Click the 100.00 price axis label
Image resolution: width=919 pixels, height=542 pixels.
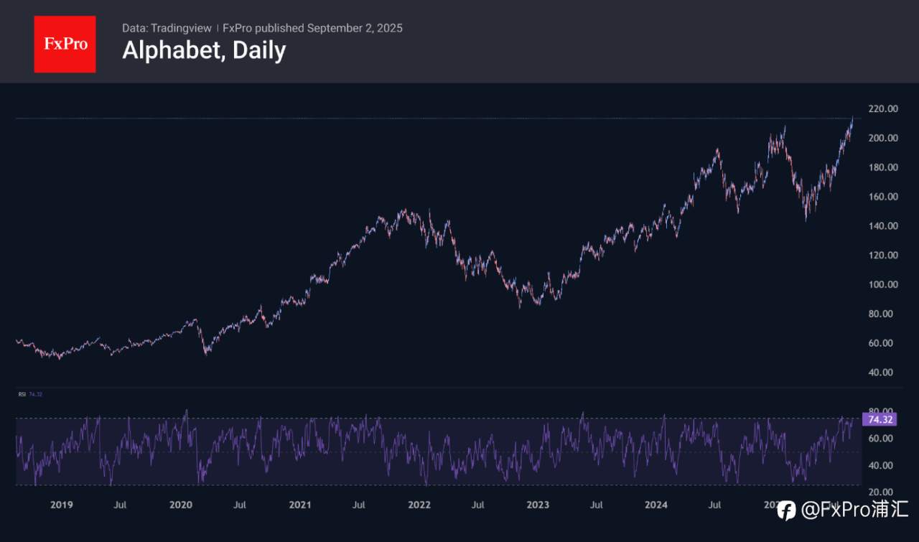coord(882,284)
